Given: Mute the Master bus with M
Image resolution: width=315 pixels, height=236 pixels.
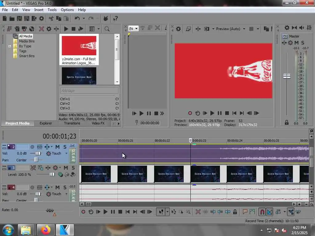Looking at the screenshot, I should click(297, 43).
